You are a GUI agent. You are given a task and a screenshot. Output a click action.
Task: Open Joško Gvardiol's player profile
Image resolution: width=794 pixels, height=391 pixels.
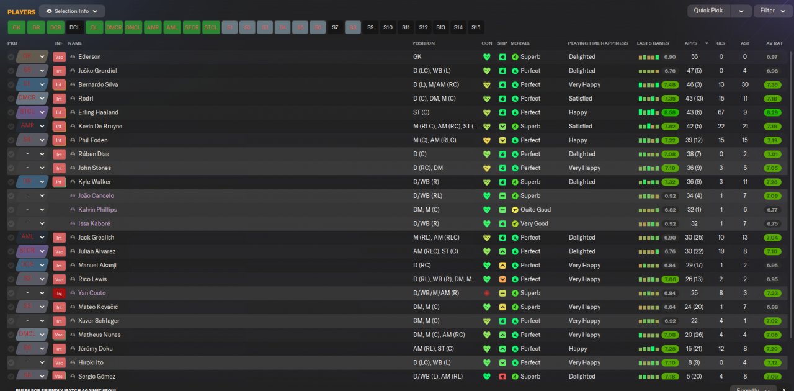pos(97,71)
